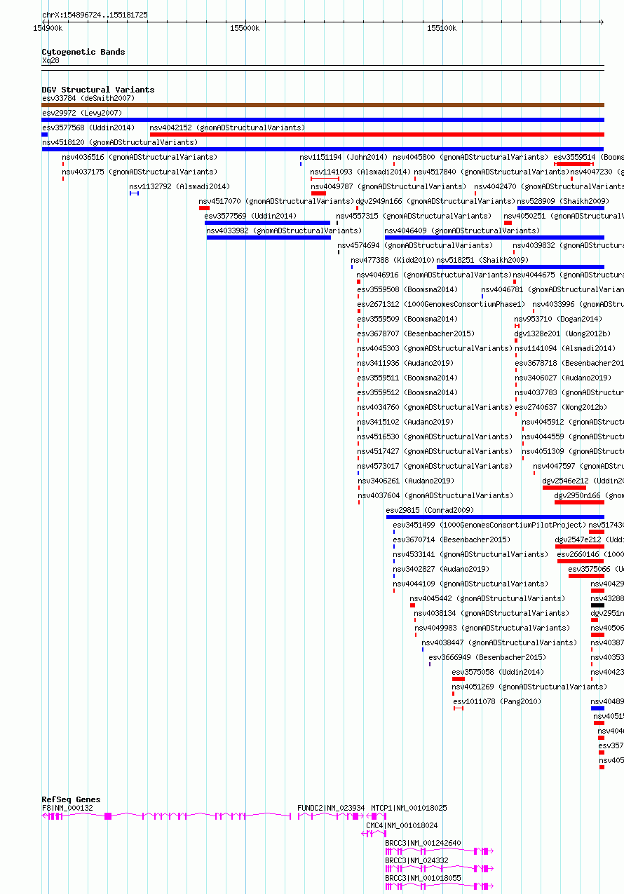Select esv3559512 (Boomsma2014) variant
The width and height of the screenshot is (624, 894).
[x=407, y=393]
